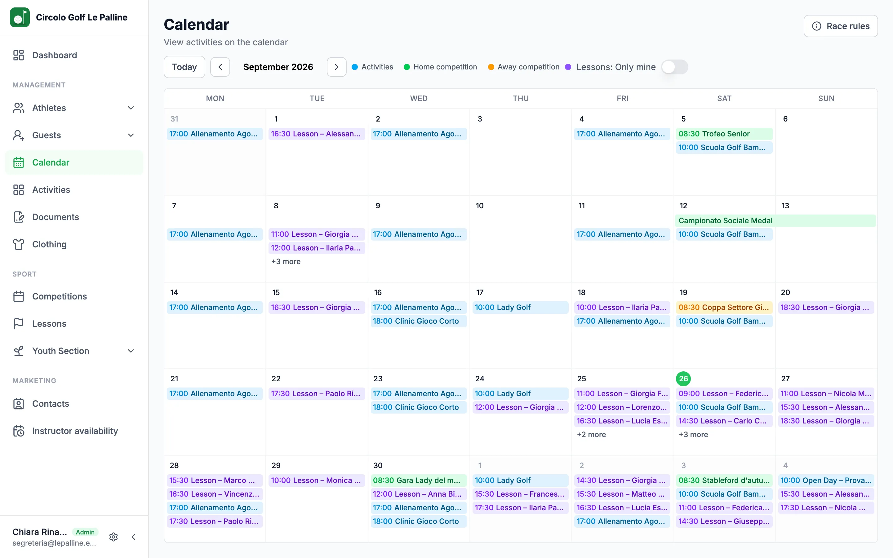
Task: Open 08:30 Trofeo Senior event
Action: pos(724,134)
